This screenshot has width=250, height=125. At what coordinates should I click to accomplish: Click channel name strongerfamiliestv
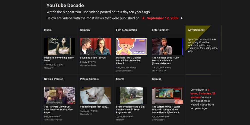88,65
